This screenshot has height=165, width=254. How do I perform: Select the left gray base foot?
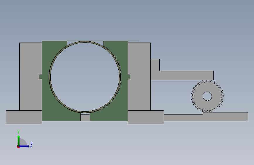(24, 117)
